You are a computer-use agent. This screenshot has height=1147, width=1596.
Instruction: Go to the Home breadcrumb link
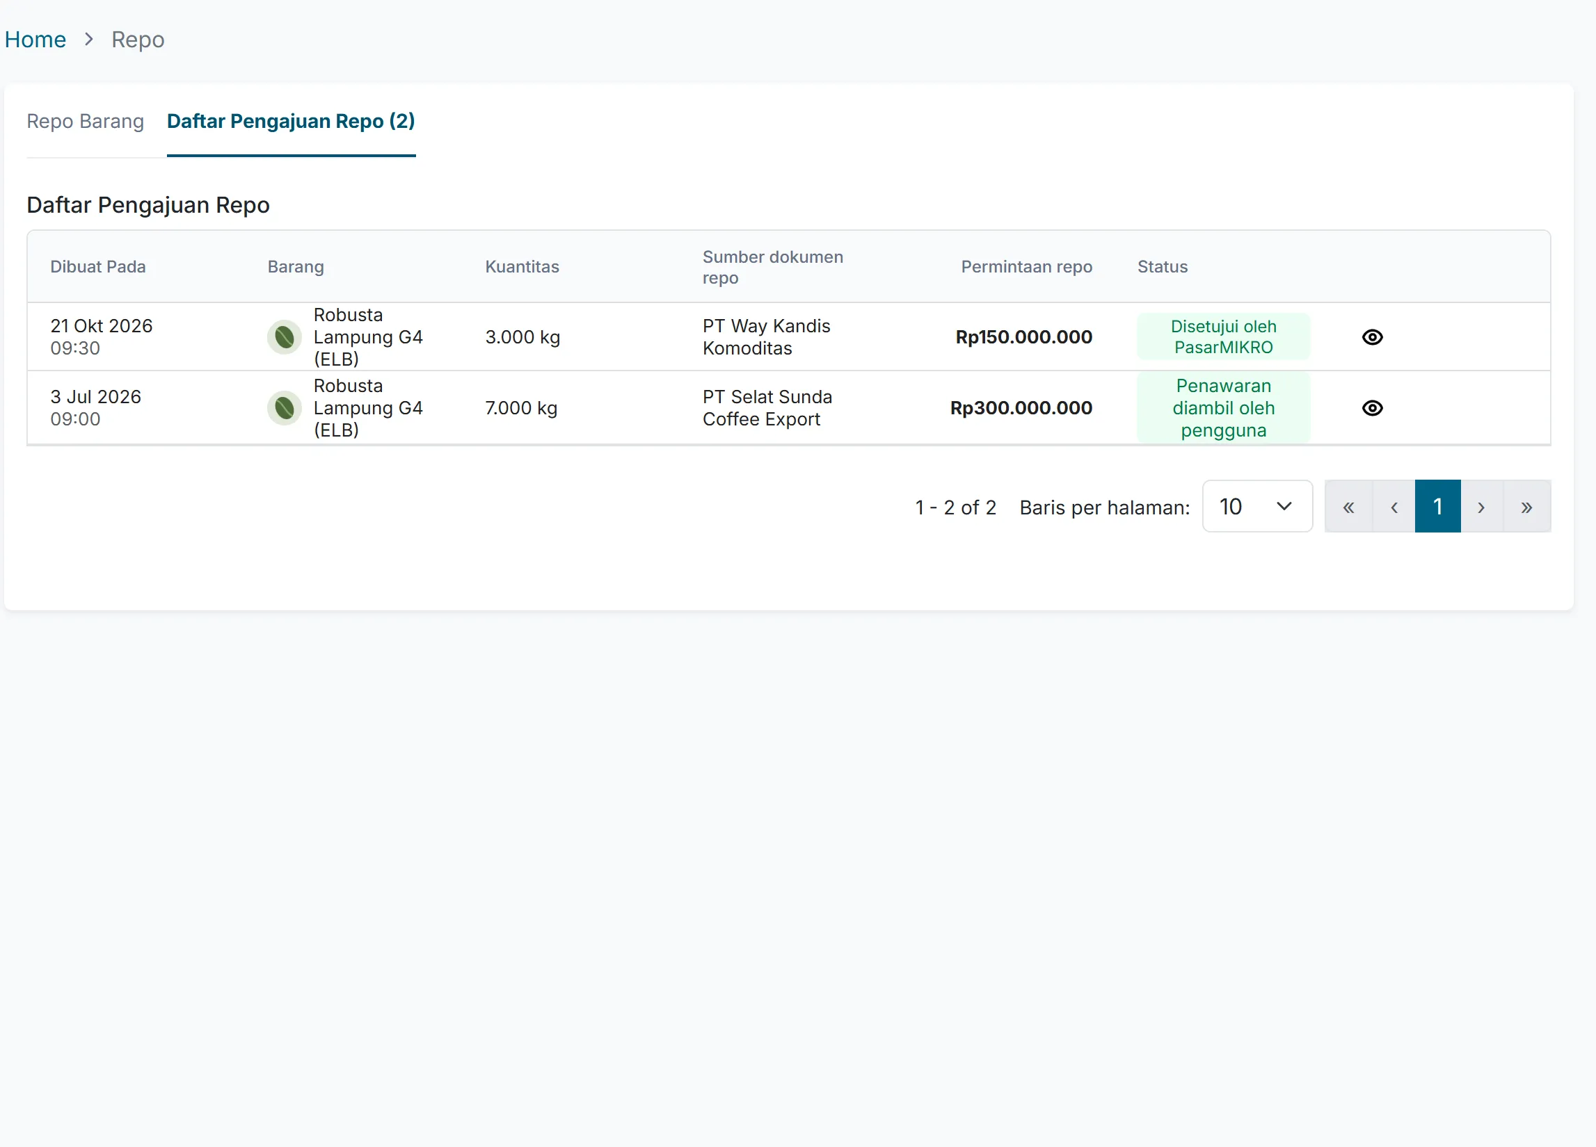(x=35, y=40)
